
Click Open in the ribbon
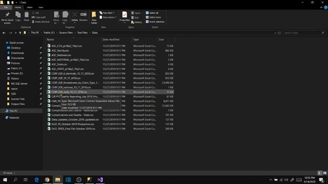(136, 13)
